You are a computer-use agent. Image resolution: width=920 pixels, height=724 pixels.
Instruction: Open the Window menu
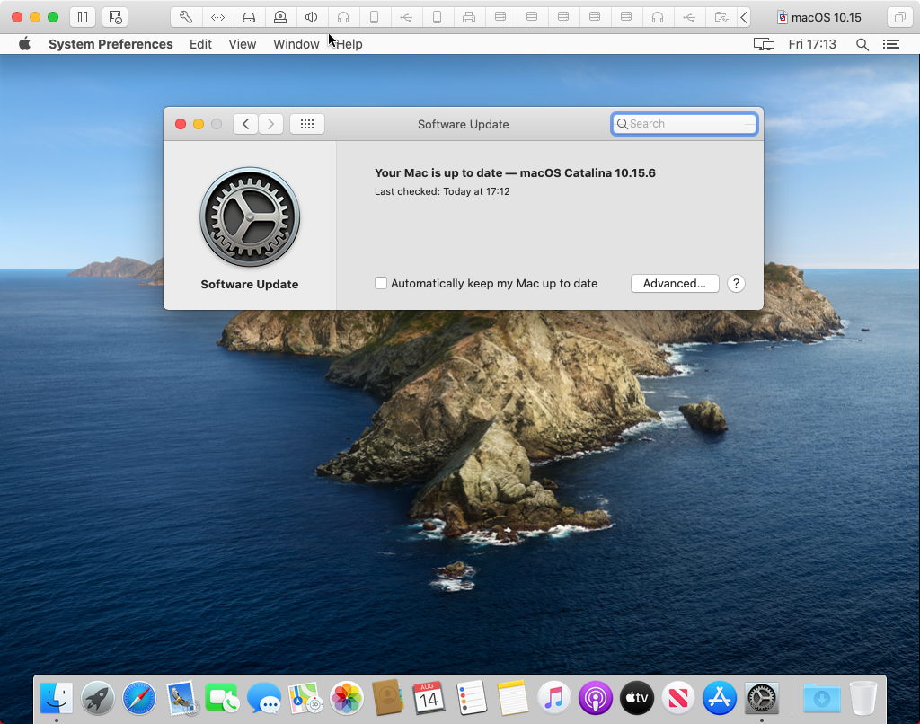tap(296, 43)
